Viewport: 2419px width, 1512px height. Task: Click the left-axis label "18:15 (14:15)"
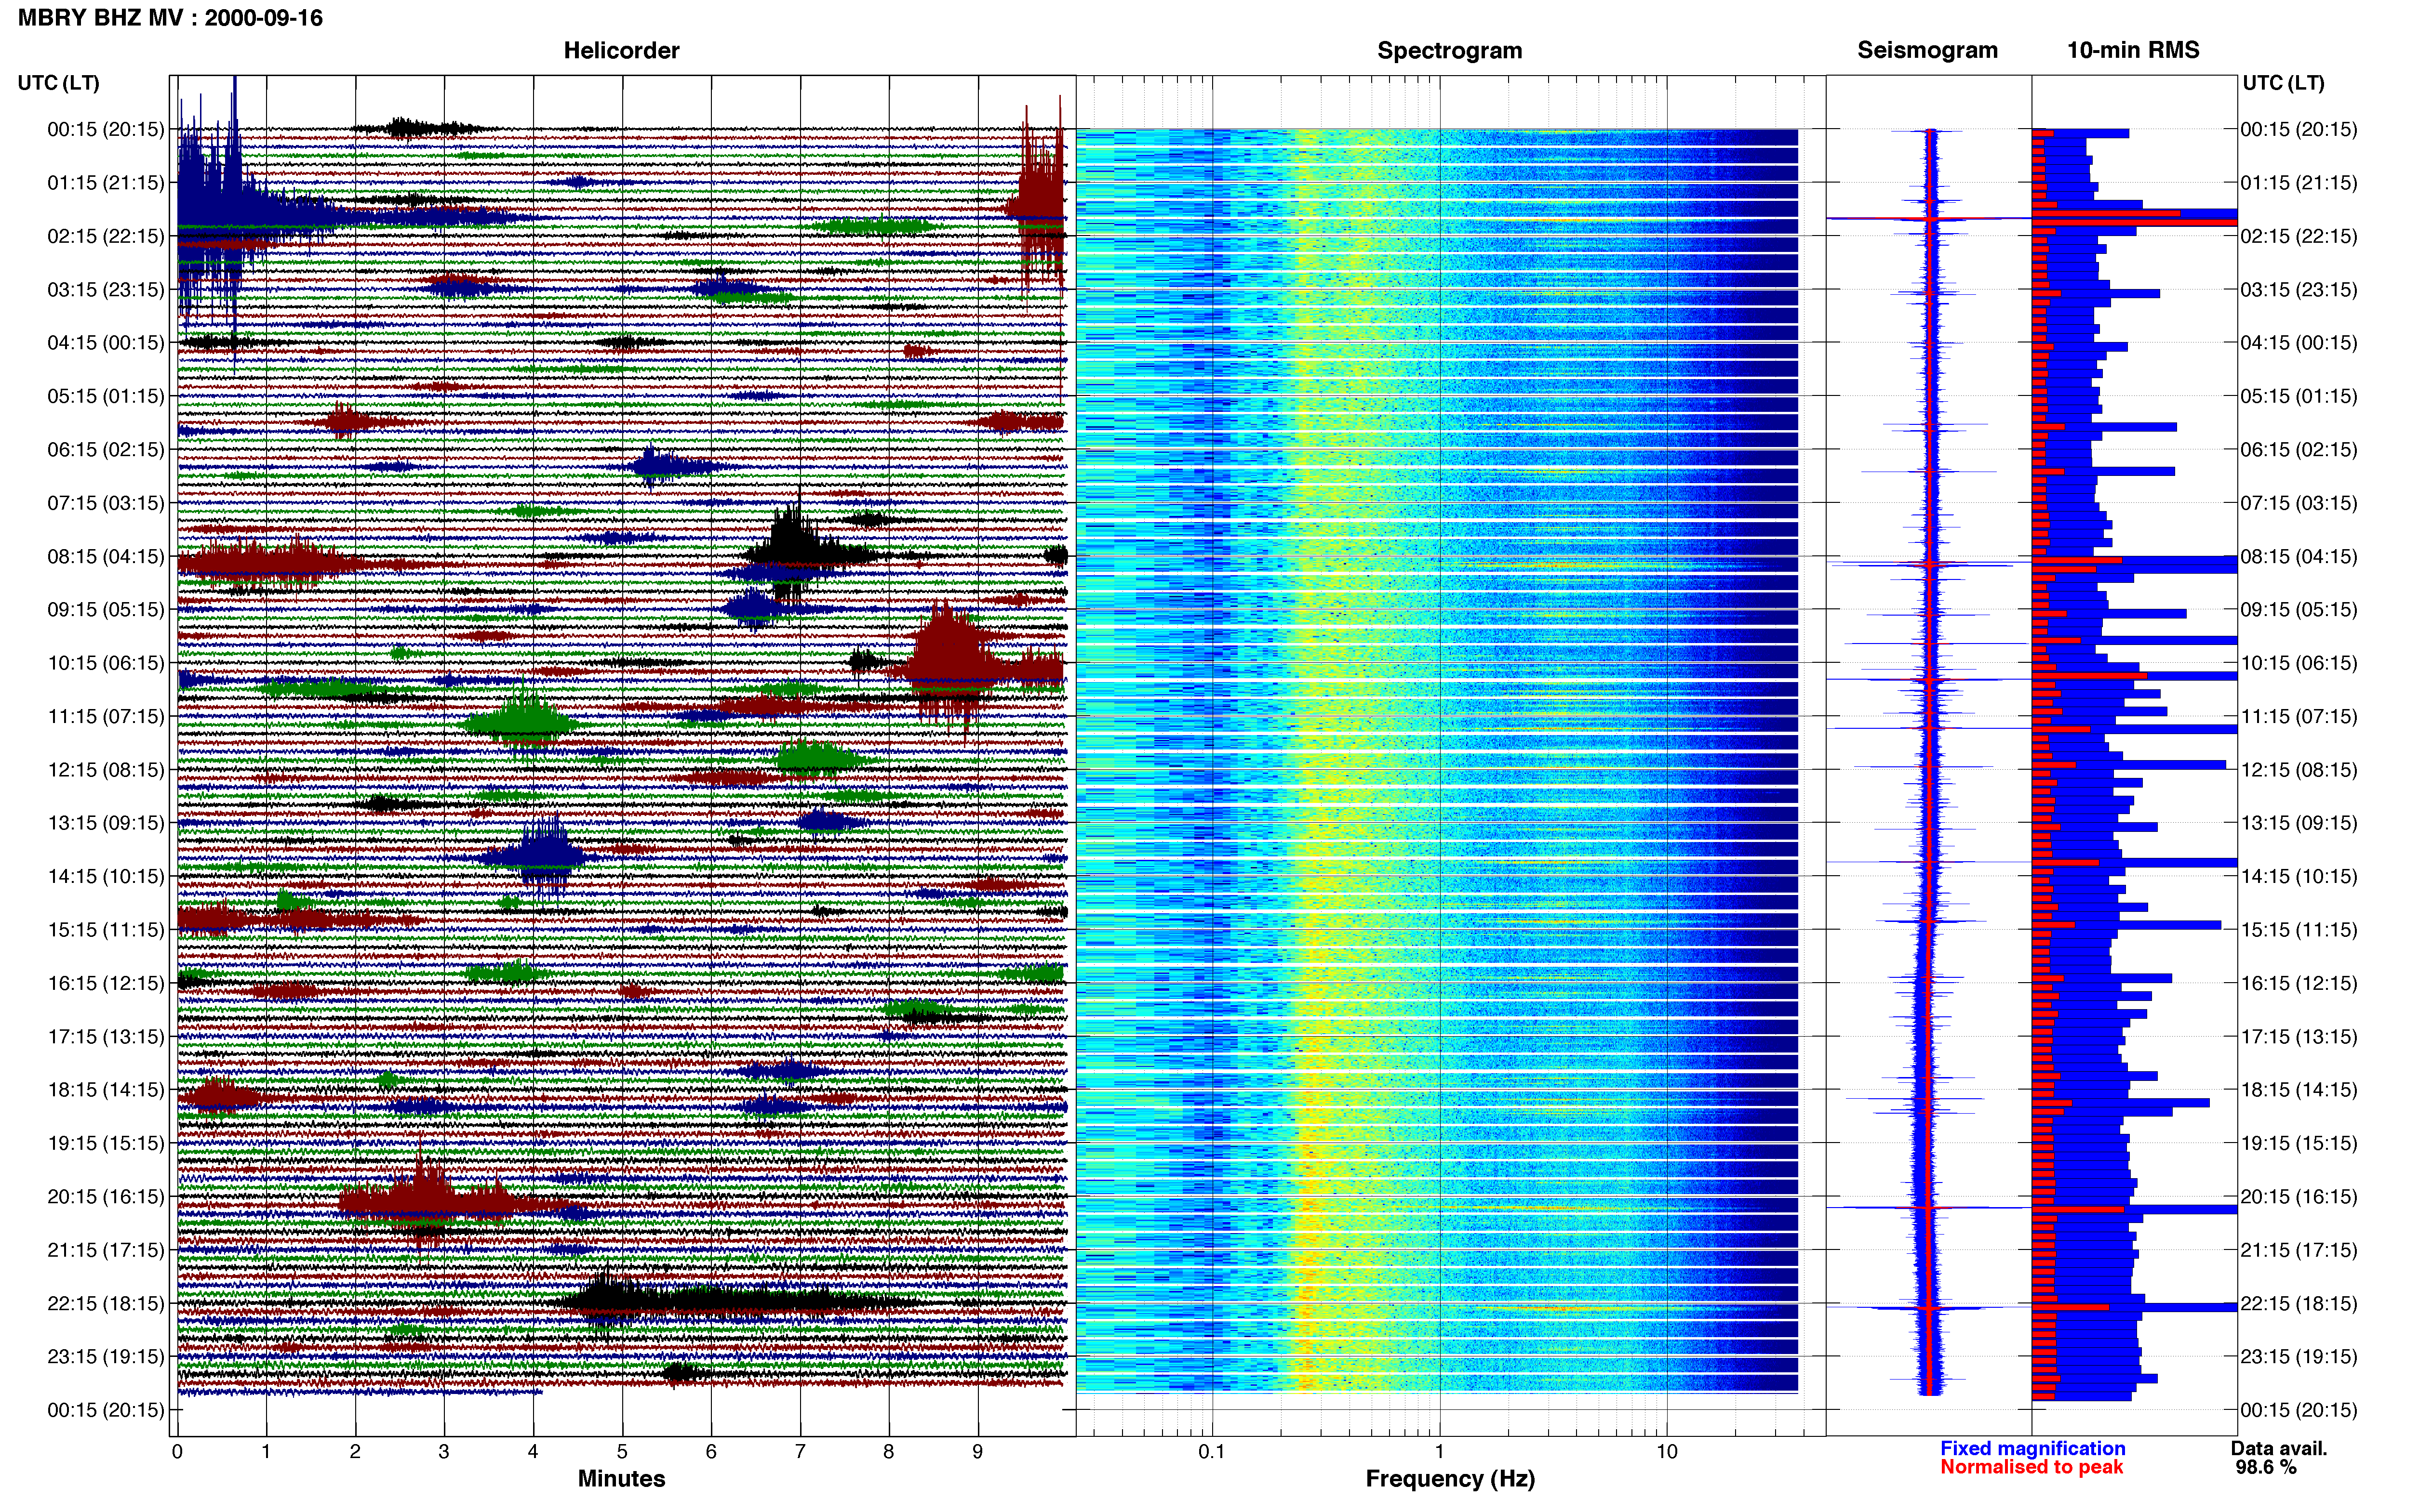[x=105, y=1090]
